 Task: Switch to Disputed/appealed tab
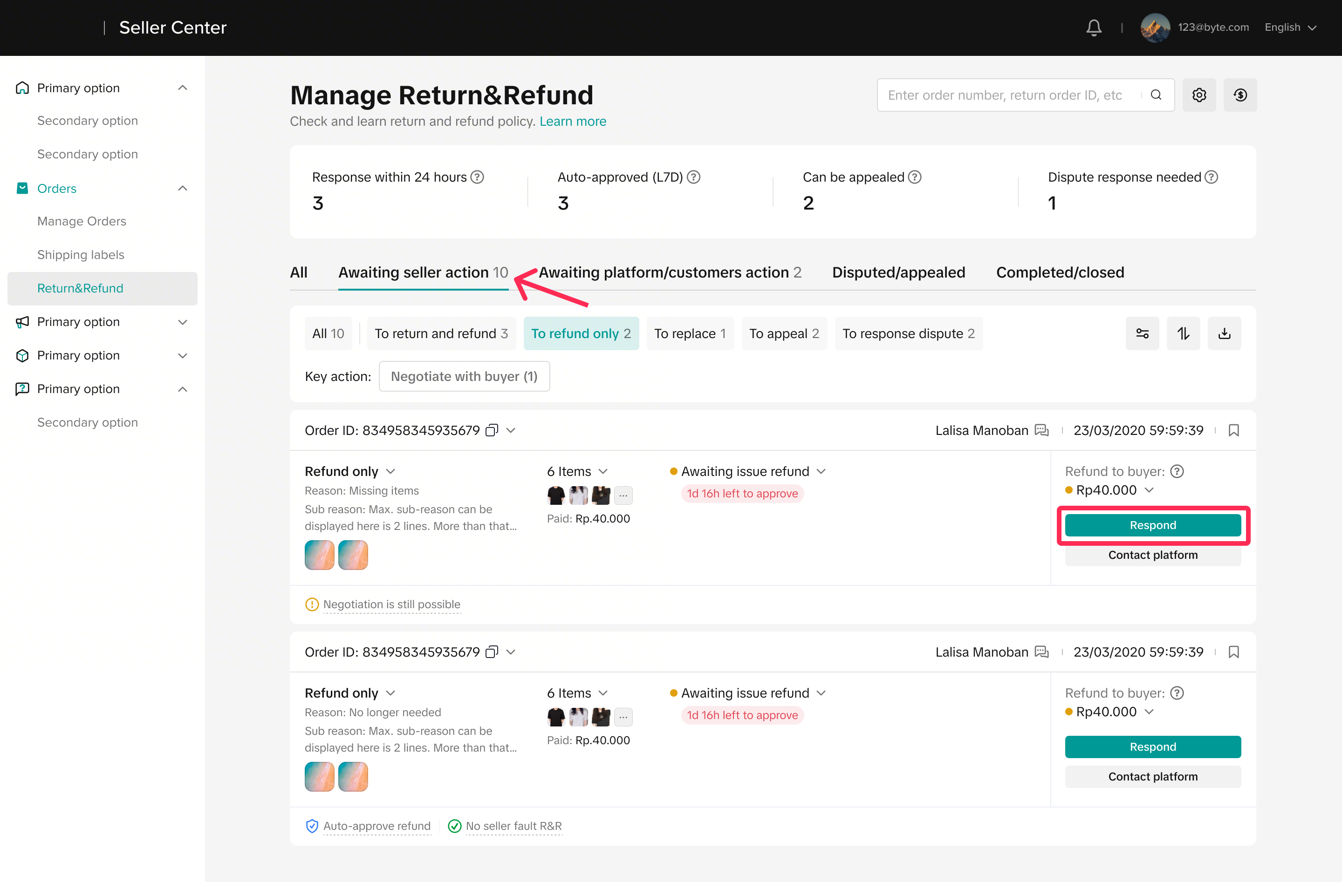tap(898, 273)
